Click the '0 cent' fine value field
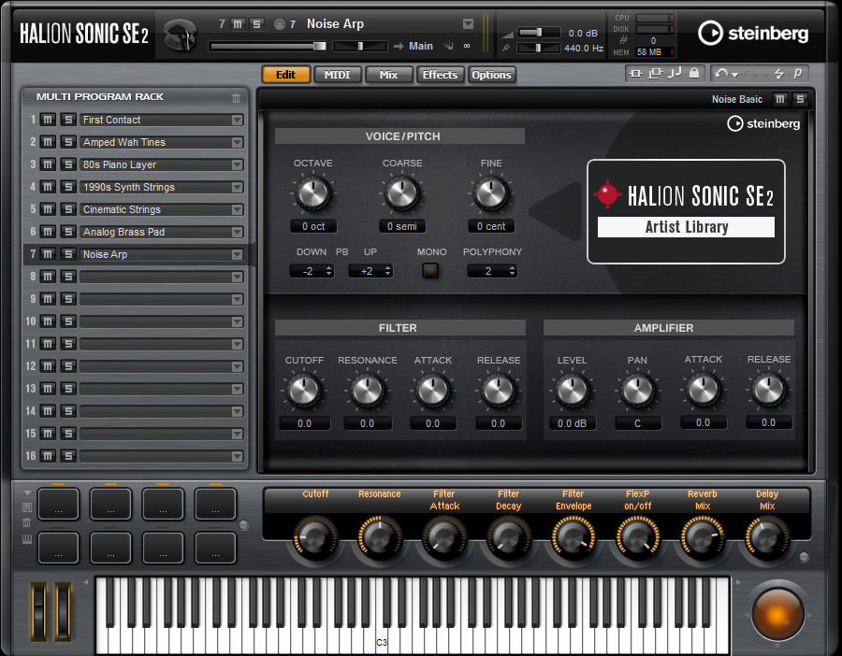 click(x=491, y=226)
